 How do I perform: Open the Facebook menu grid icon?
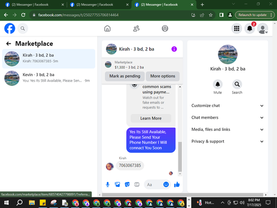click(x=237, y=28)
